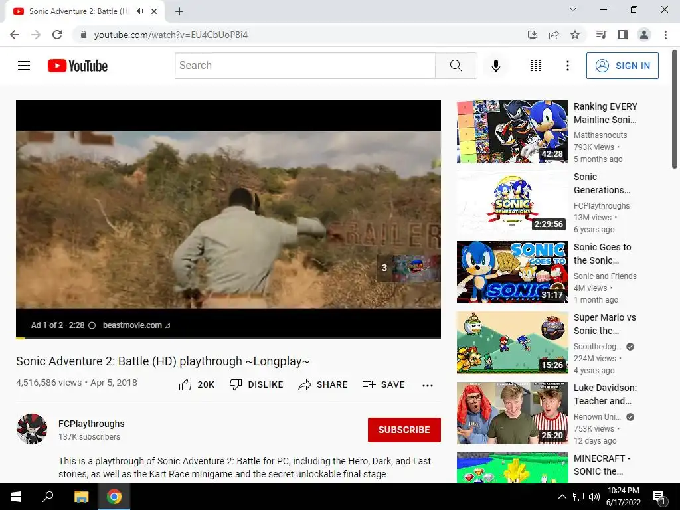Close the Sonic Adventure 2 browser tab

click(154, 11)
